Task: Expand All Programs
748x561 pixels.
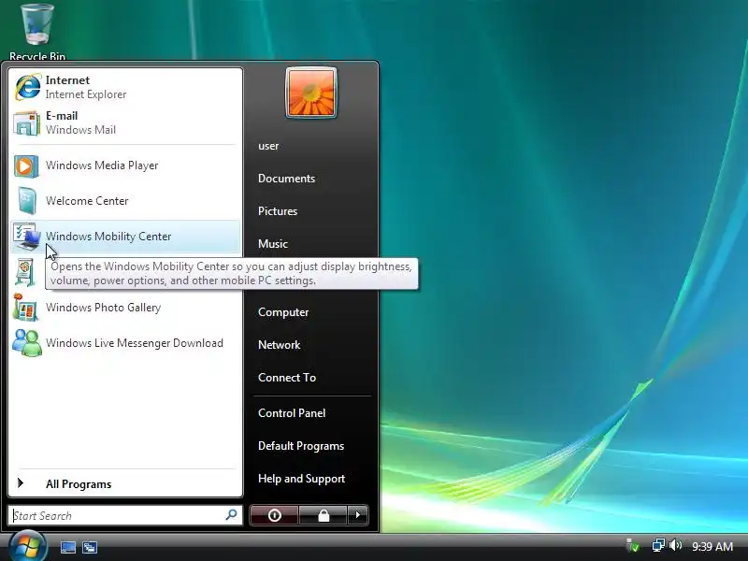Action: tap(125, 484)
